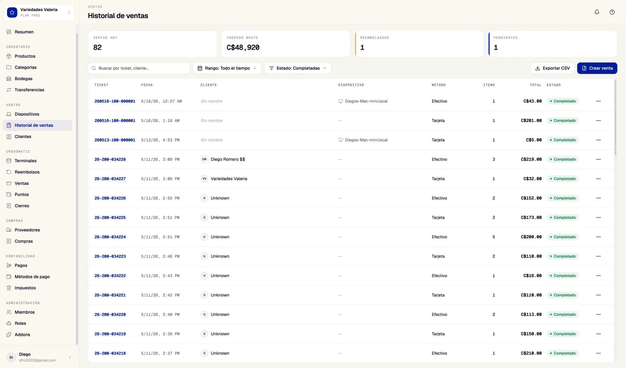Viewport: 626px width, 368px height.
Task: Open row actions for ticket 26-200-034222
Action: coord(598,276)
